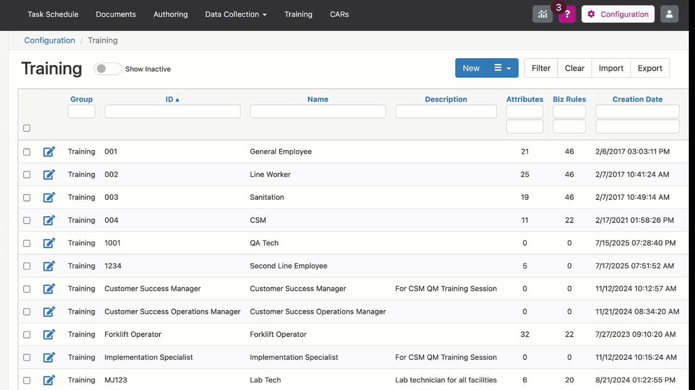Edit the QA Tech training record
Image resolution: width=695 pixels, height=390 pixels.
pos(49,243)
